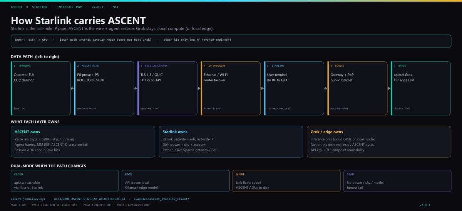Select 'api.x.ai Grok' text in the Brain card
Viewport: 462px width, 211px height.
[x=403, y=75]
